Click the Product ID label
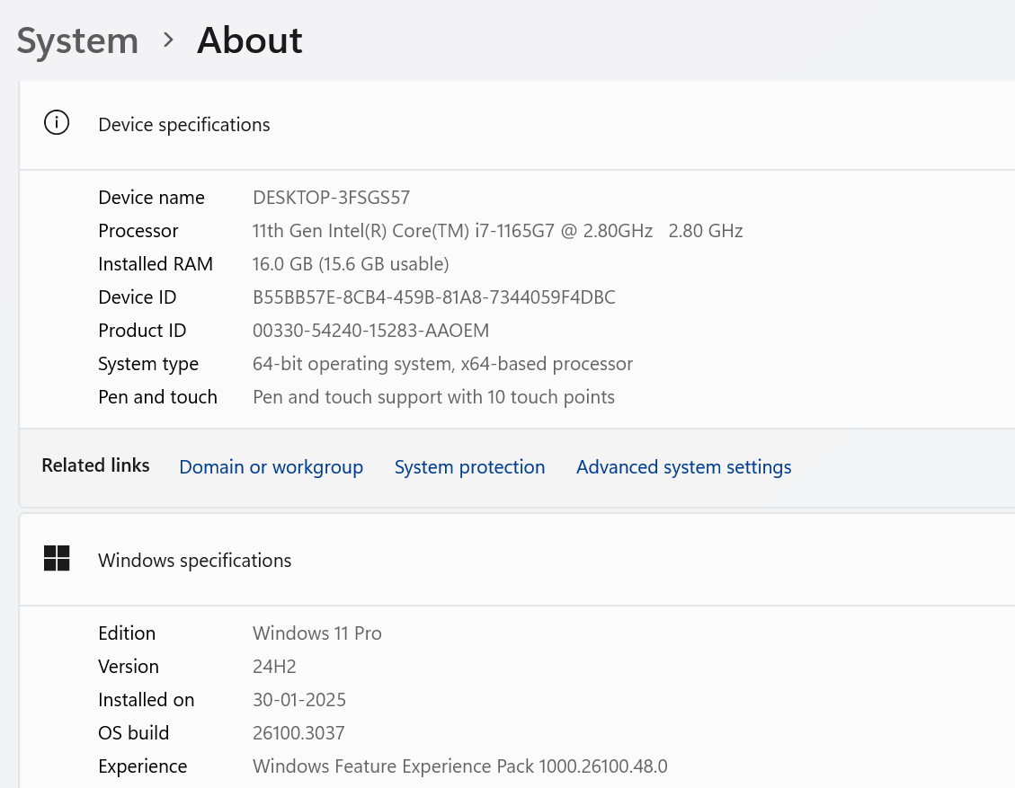Image resolution: width=1015 pixels, height=788 pixels. pyautogui.click(x=142, y=331)
